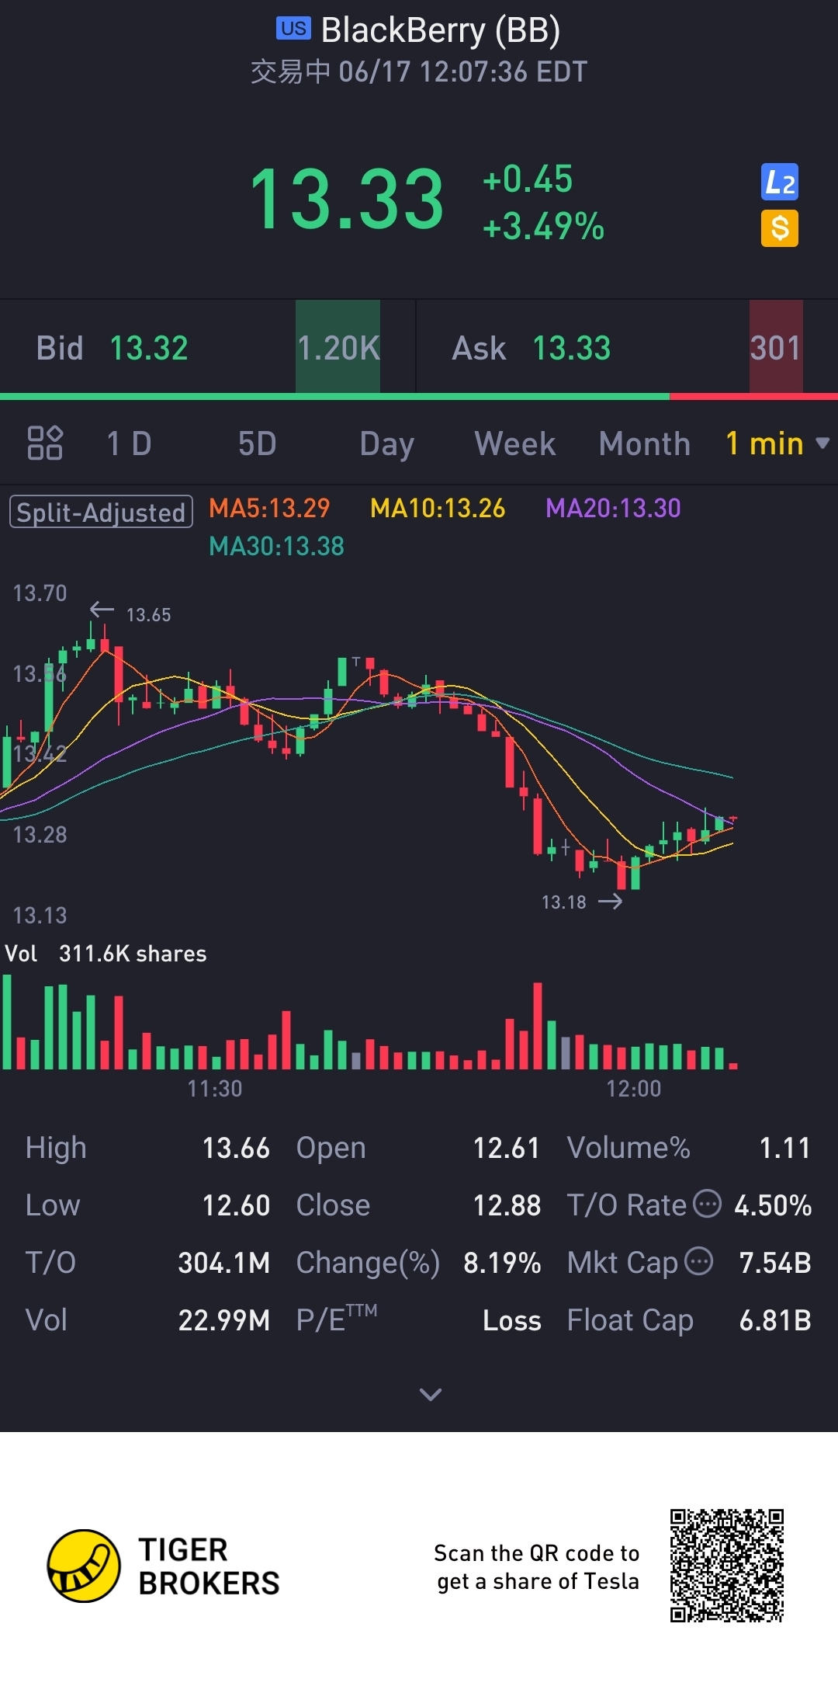The height and width of the screenshot is (1700, 838).
Task: Tap the MA10:13.26 indicator label
Action: pyautogui.click(x=438, y=508)
